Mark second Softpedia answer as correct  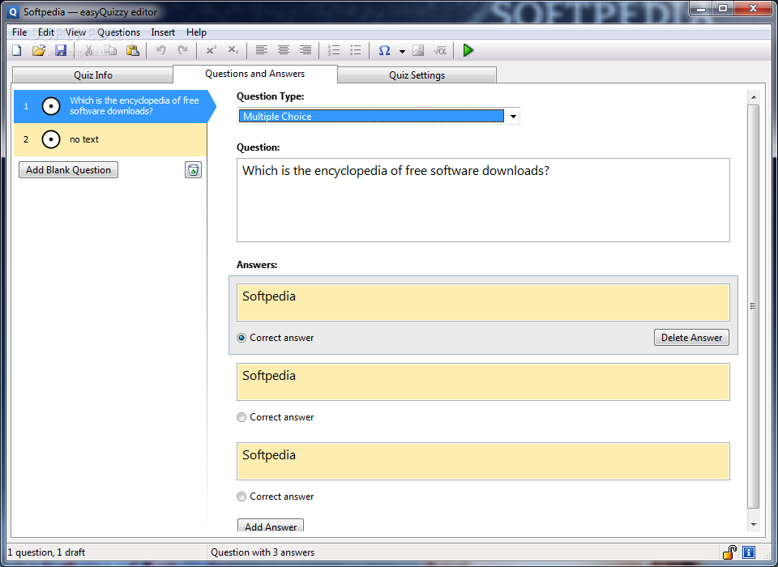point(242,417)
